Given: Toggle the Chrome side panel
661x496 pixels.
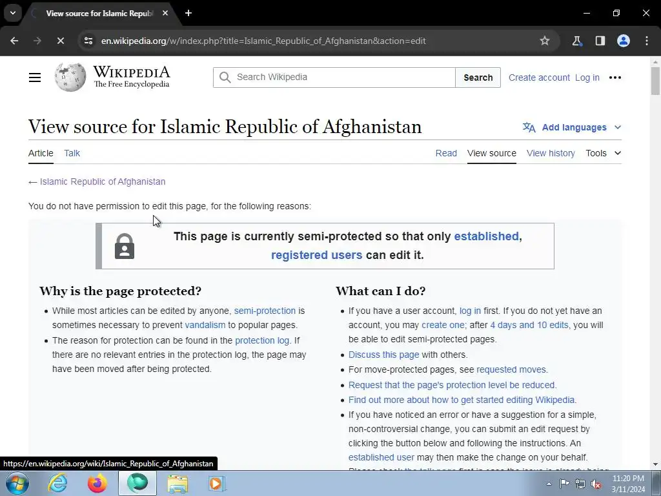Looking at the screenshot, I should click(600, 41).
